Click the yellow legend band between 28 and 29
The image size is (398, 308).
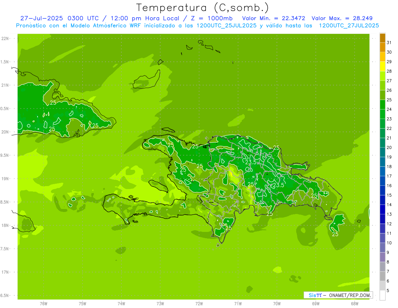pos(382,66)
